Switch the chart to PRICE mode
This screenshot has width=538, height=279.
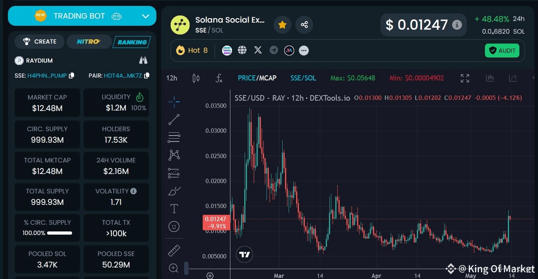[x=247, y=78]
